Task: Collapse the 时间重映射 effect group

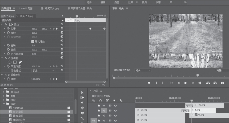Action: coord(2,75)
